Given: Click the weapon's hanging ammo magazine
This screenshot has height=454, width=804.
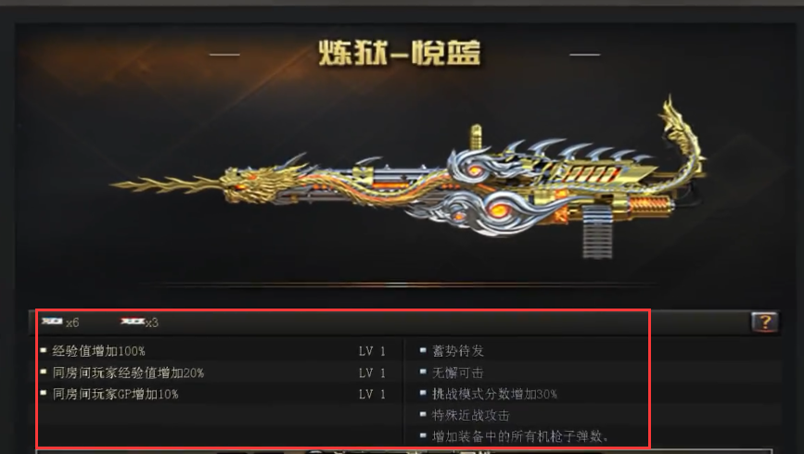Looking at the screenshot, I should click(x=597, y=233).
